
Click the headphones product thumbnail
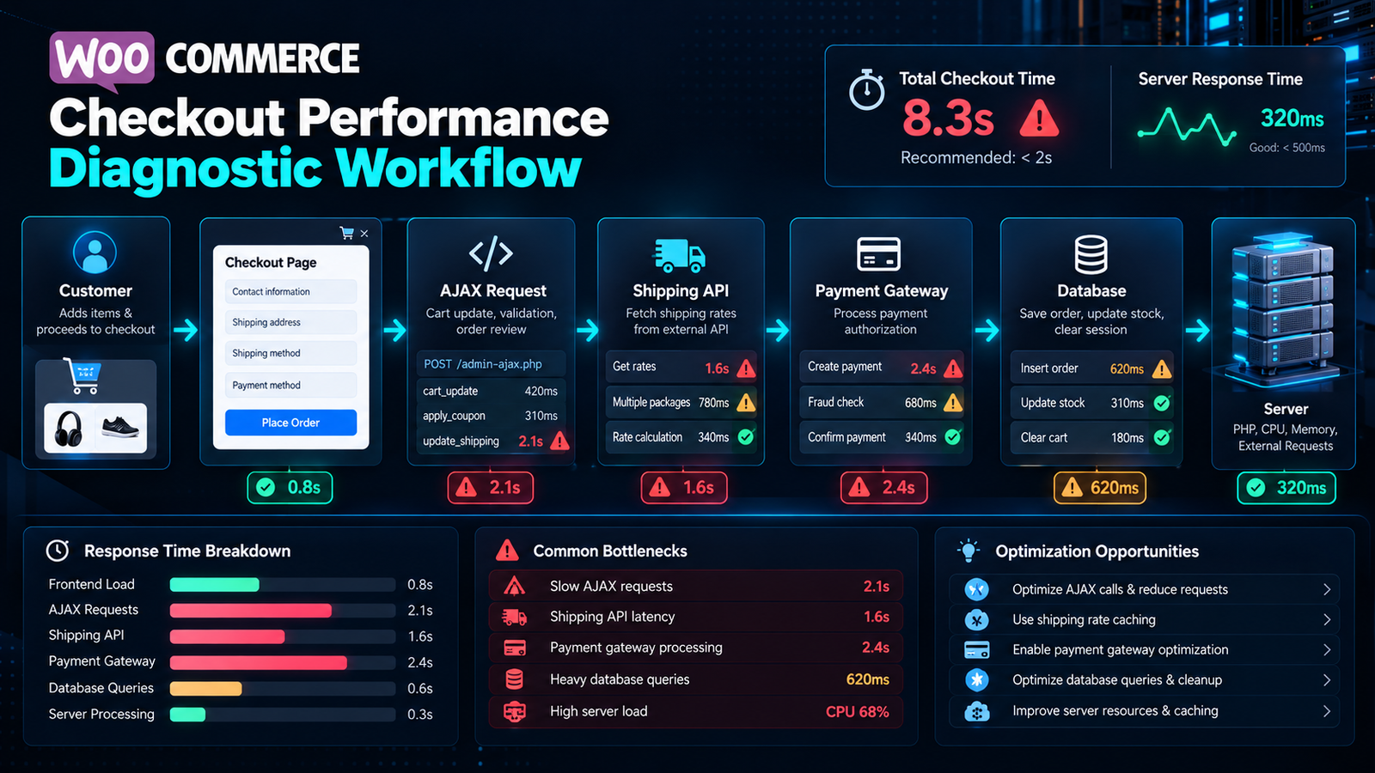69,428
